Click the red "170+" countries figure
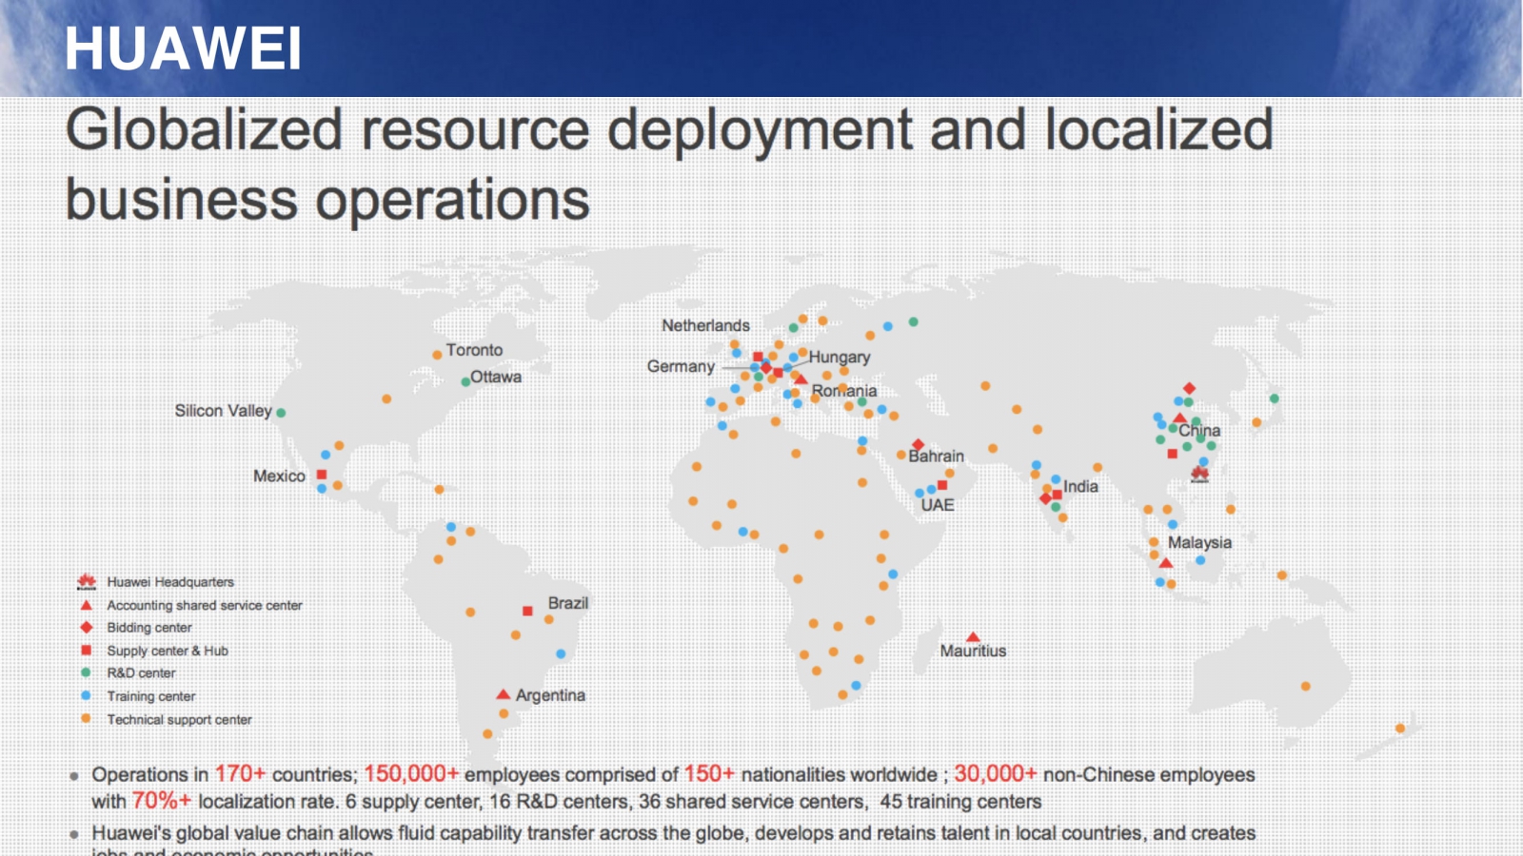The height and width of the screenshot is (856, 1523). tap(240, 774)
